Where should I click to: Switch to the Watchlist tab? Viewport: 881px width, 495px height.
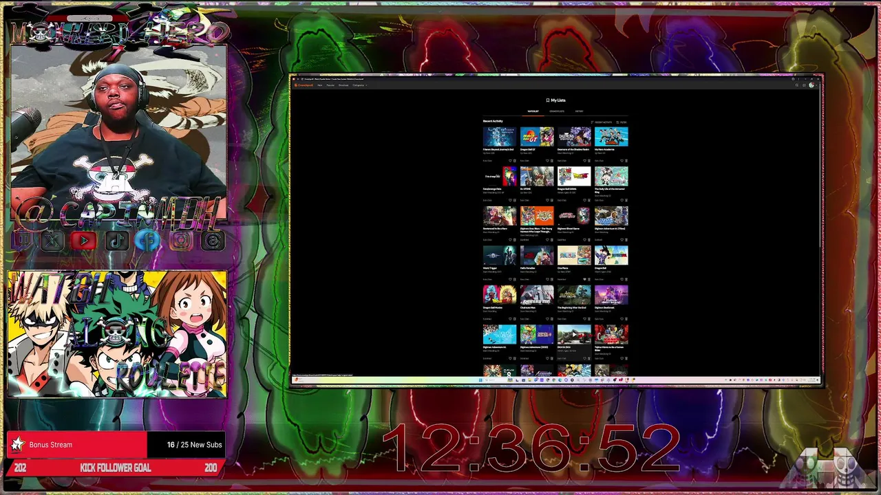533,111
